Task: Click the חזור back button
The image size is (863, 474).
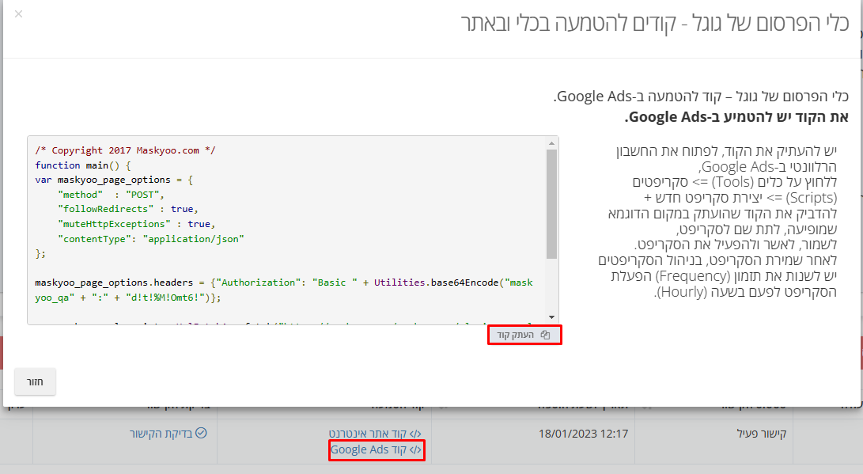Action: click(36, 381)
